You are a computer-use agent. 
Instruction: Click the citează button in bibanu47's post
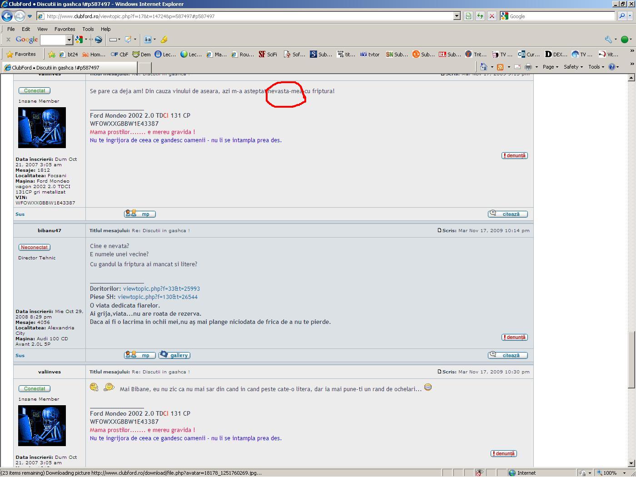tap(507, 355)
